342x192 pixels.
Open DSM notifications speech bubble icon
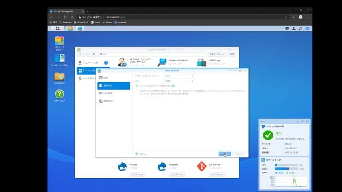coord(287,28)
